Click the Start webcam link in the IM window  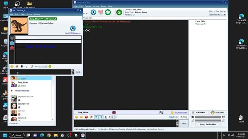(72, 33)
